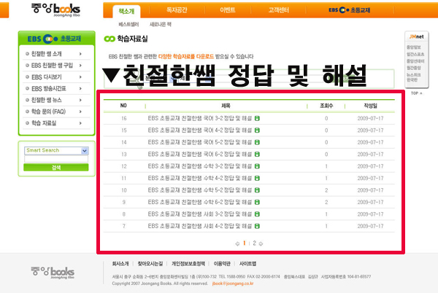438x293 pixels.
Task: Click the previous page arrow in the pagination
Action: tap(237, 243)
